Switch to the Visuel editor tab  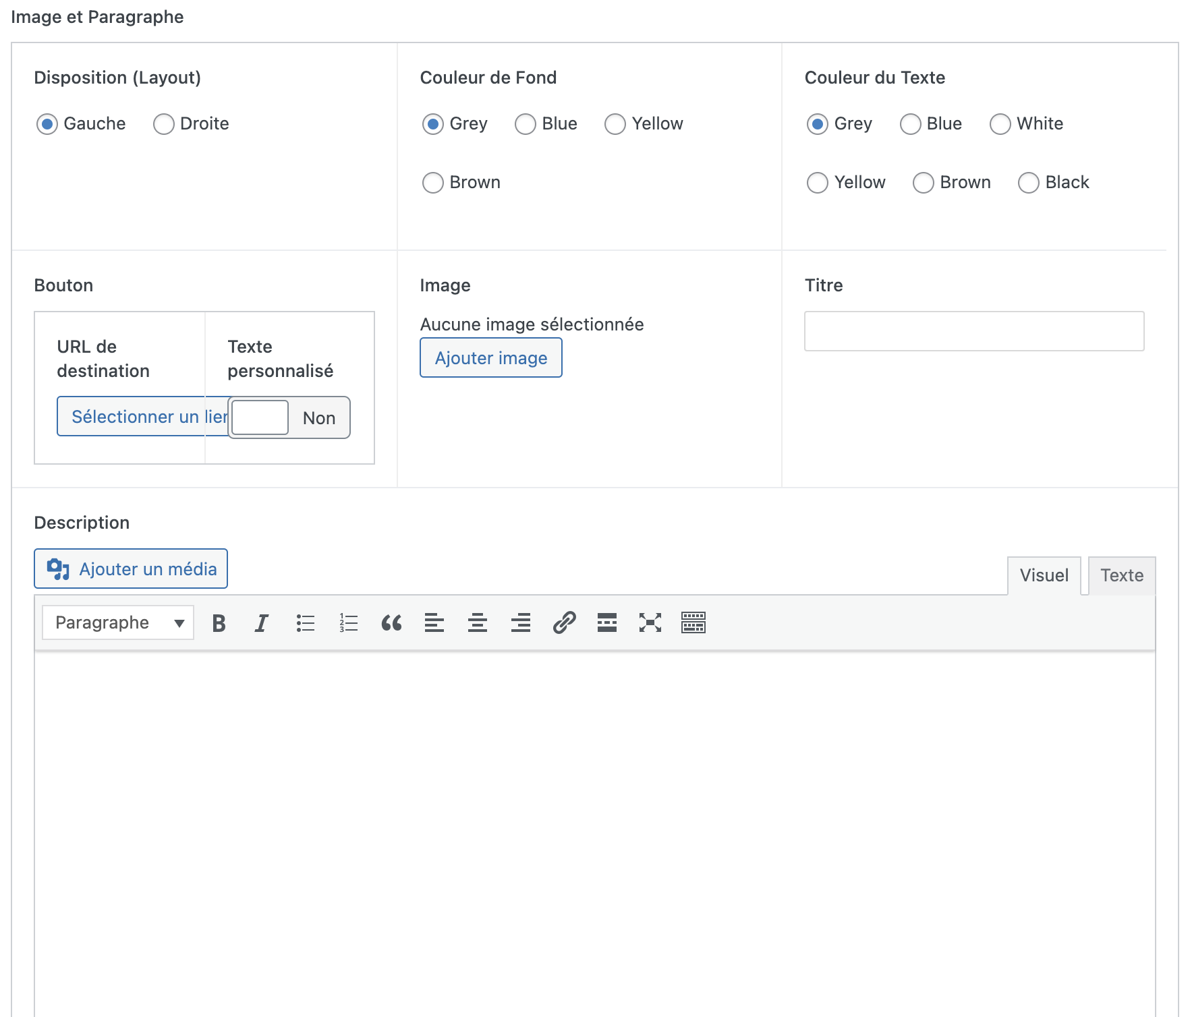coord(1044,576)
